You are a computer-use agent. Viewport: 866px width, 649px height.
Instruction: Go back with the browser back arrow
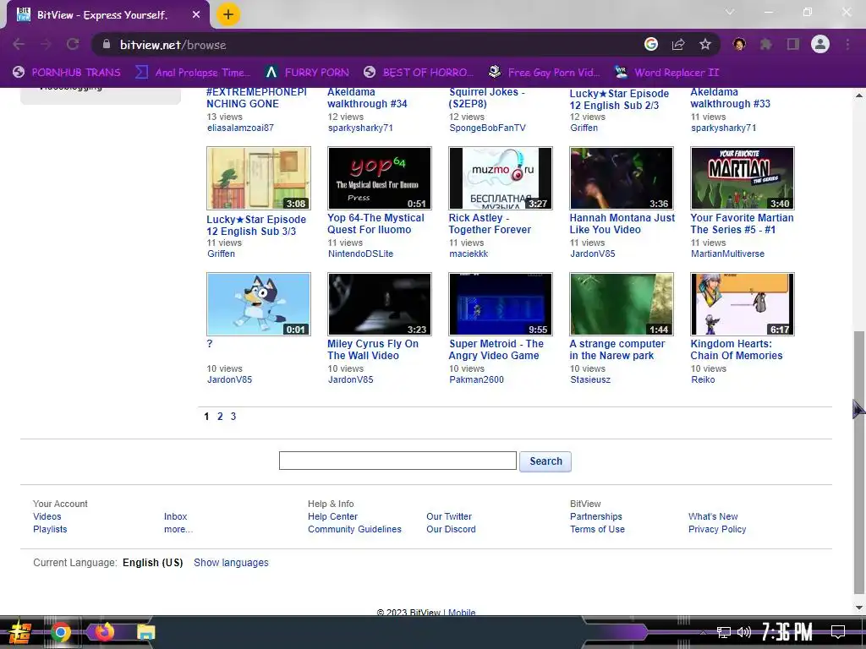pos(19,44)
